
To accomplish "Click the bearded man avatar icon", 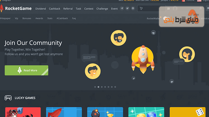I will point(119,38).
